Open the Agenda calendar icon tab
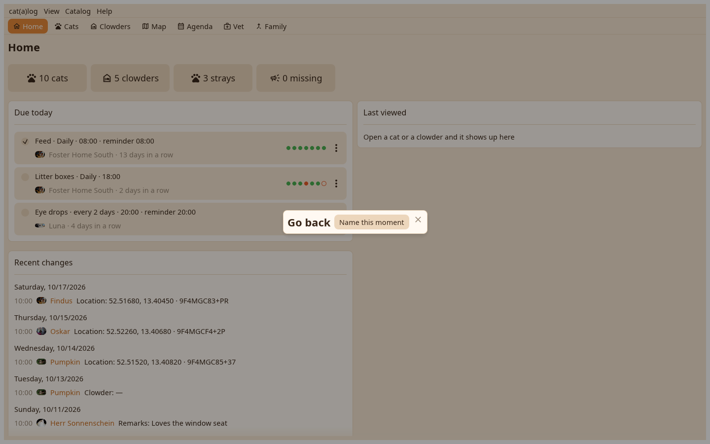The height and width of the screenshot is (444, 710). [181, 27]
